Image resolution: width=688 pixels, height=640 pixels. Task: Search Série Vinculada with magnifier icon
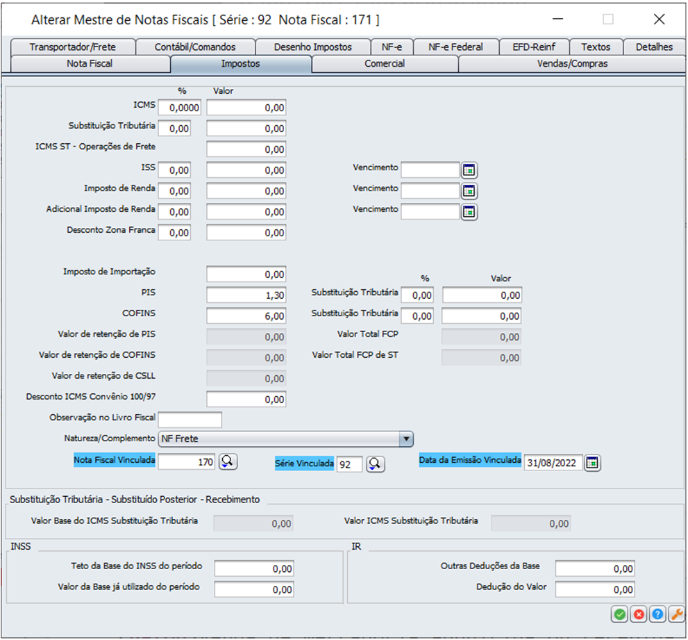point(375,464)
